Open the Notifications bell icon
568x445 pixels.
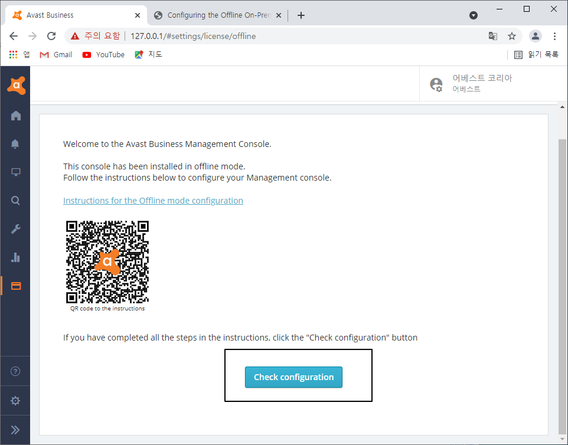[15, 144]
